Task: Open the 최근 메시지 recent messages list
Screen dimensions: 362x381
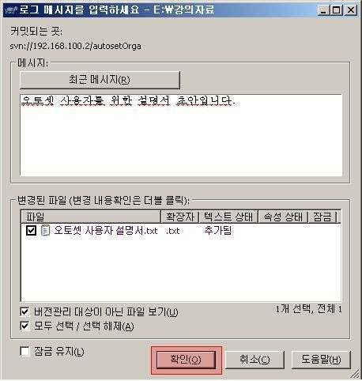Action: tap(100, 80)
